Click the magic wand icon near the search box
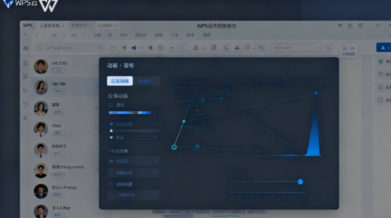 point(247,47)
